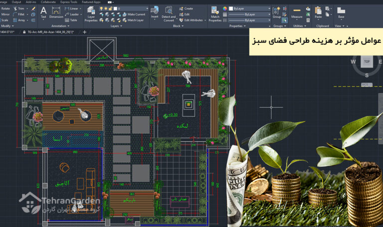Open the layer name dropdown
Image resolution: width=383 pixels, height=227 pixels.
coord(147,8)
